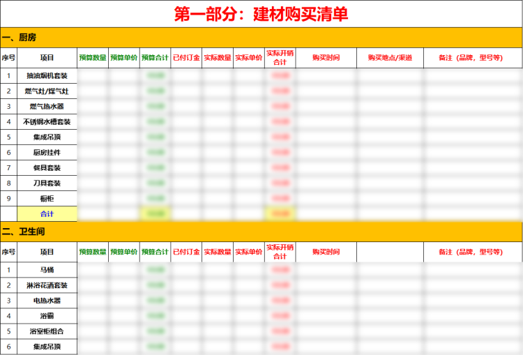The image size is (523, 355).
Task: Click the title 第一部分：建材购买清单
Action: pos(261,14)
